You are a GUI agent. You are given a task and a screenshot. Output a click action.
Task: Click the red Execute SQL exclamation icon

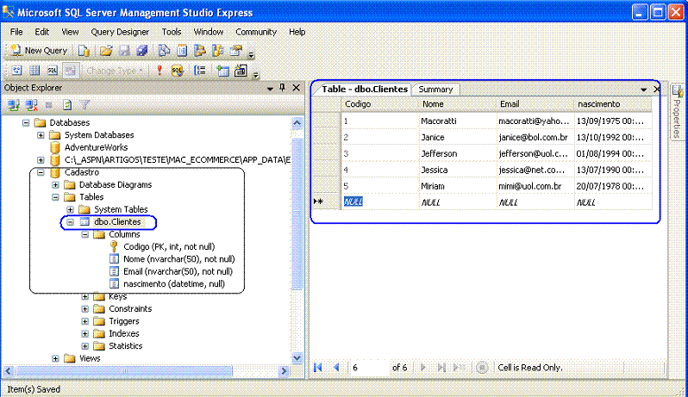click(x=159, y=71)
